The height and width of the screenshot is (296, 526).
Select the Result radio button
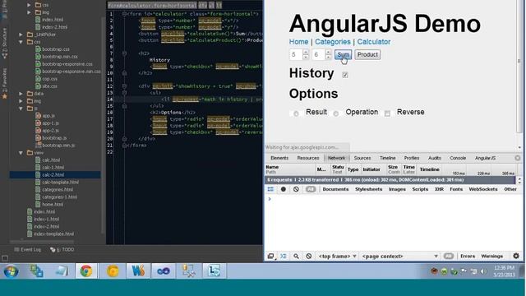[x=296, y=113]
